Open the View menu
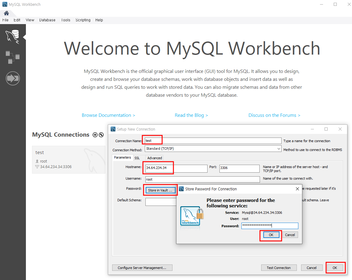 pos(30,20)
